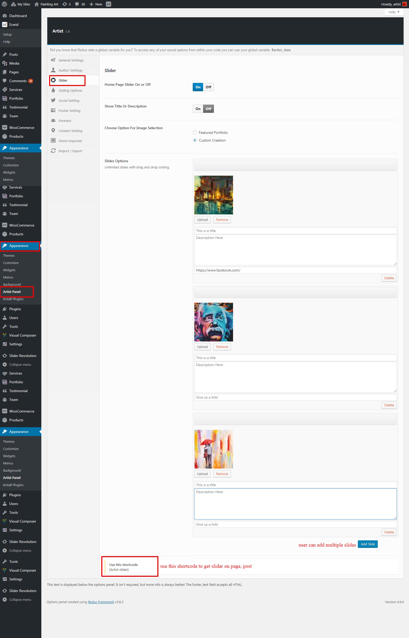The width and height of the screenshot is (409, 638).
Task: Turn Home Page Slider Off
Action: click(x=209, y=87)
